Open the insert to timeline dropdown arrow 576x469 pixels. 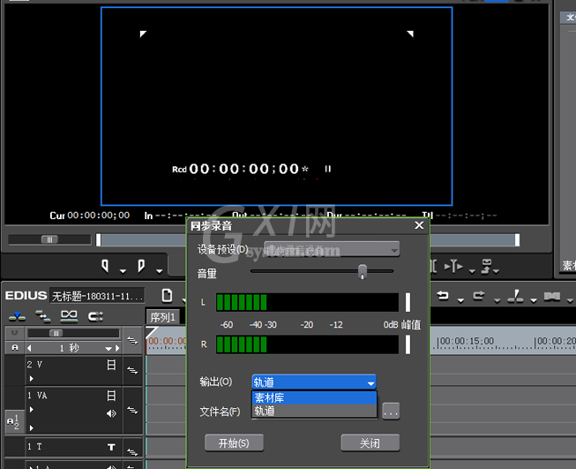pos(472,271)
